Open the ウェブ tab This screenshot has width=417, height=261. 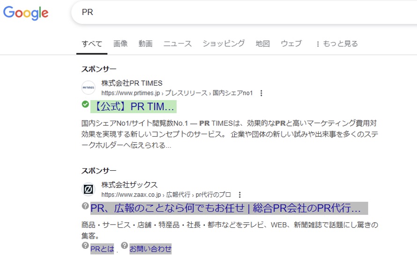[291, 43]
